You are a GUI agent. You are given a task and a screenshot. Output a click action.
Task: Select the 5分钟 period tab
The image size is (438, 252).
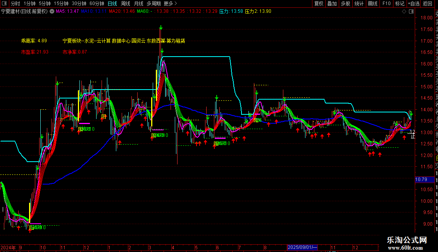coord(45,3)
